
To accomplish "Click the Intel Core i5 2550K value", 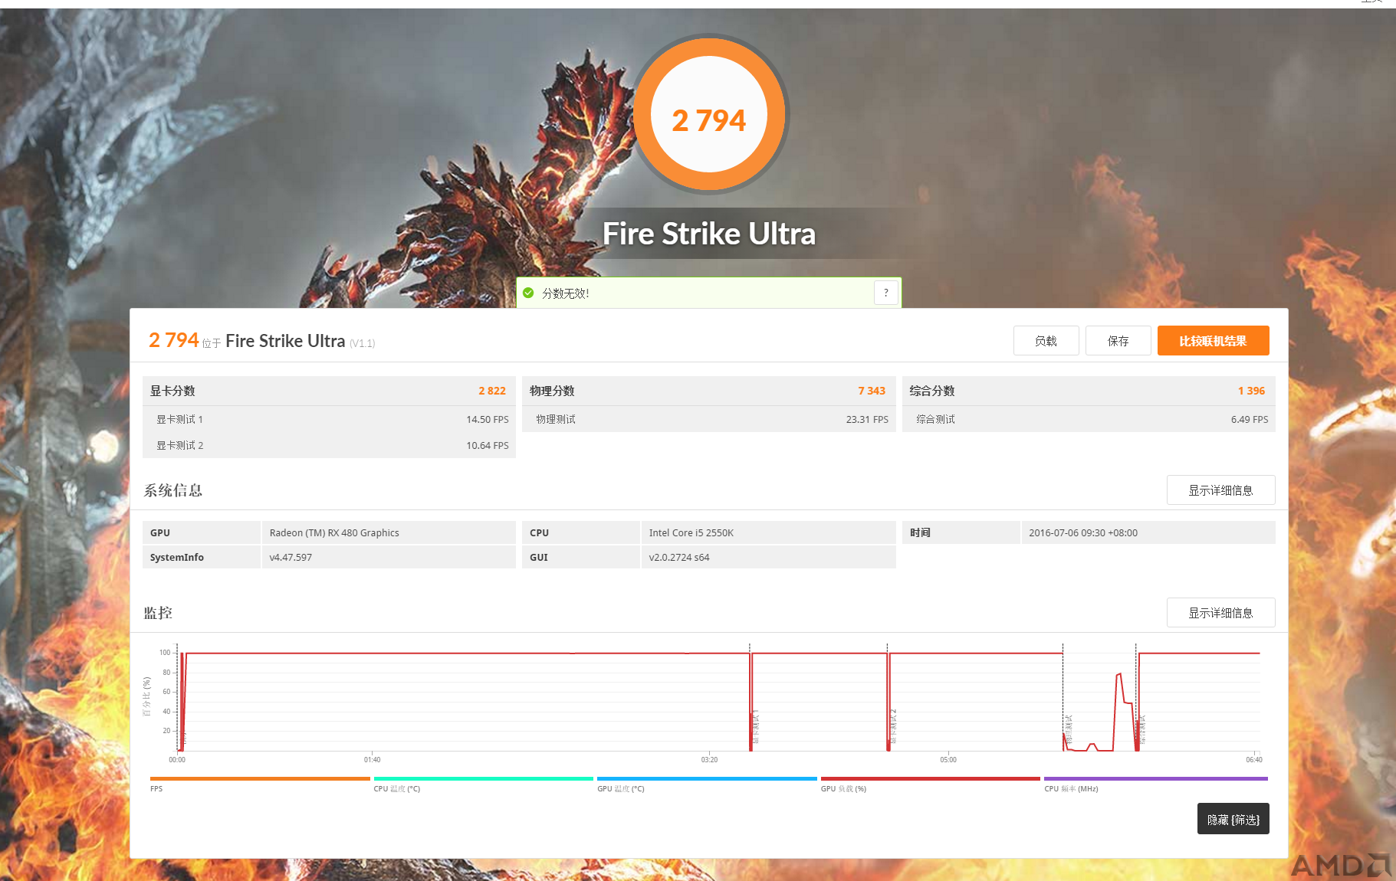I will coord(691,533).
